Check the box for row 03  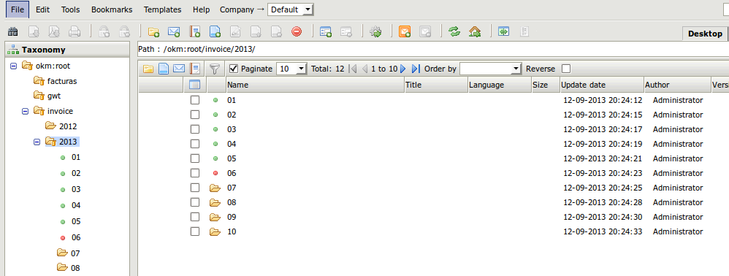pos(195,129)
